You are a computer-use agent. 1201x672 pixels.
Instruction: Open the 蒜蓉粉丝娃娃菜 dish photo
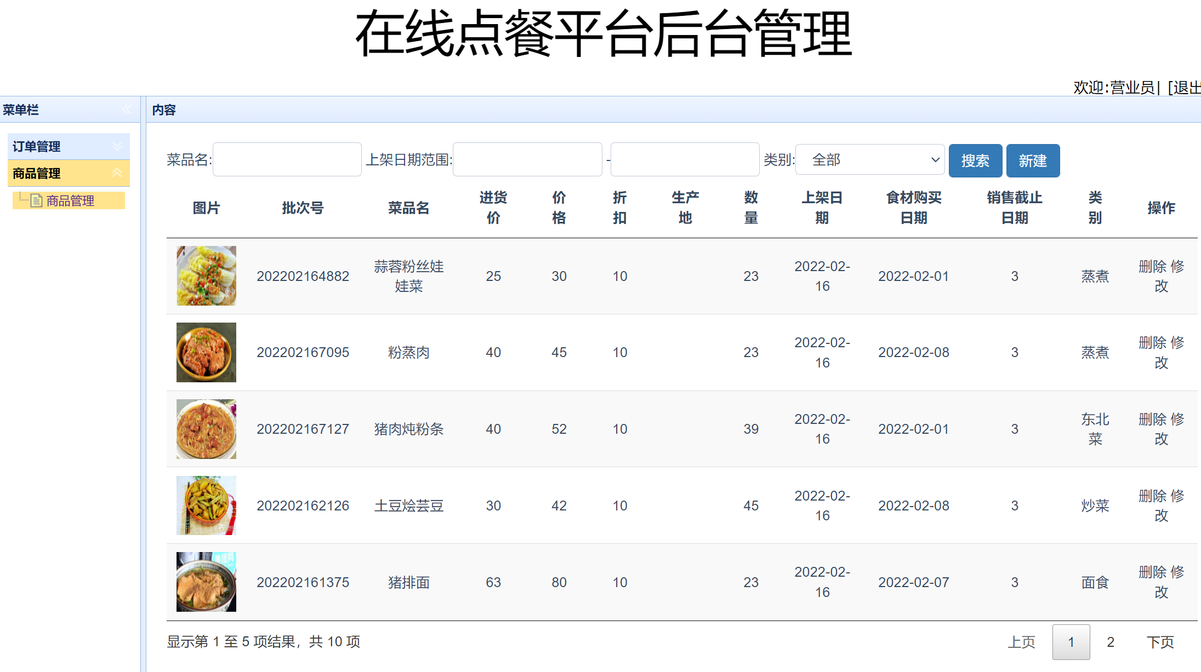[x=206, y=275]
